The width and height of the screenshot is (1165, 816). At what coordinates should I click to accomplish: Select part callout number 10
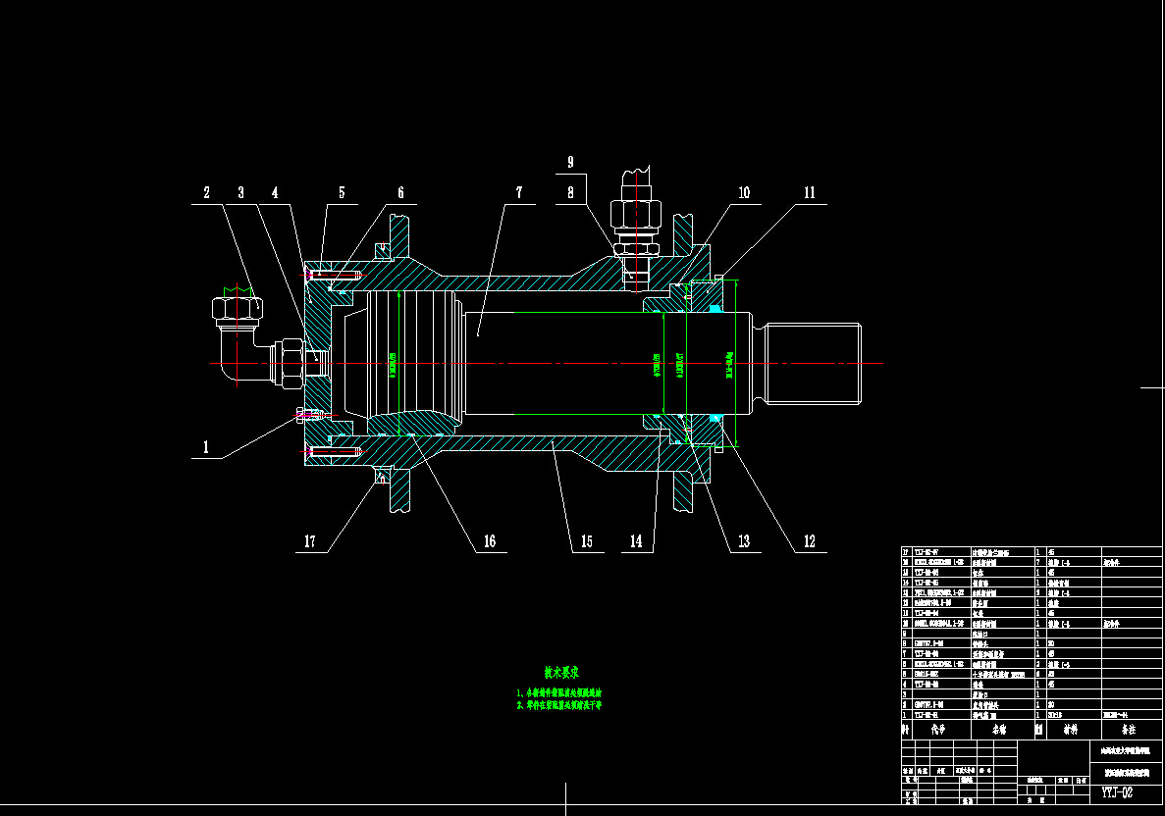pyautogui.click(x=744, y=192)
